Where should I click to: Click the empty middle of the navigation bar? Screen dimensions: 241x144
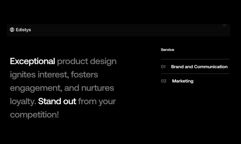pyautogui.click(x=120, y=30)
